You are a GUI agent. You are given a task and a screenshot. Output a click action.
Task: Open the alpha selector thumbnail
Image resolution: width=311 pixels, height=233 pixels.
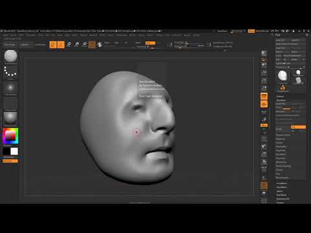[10, 88]
